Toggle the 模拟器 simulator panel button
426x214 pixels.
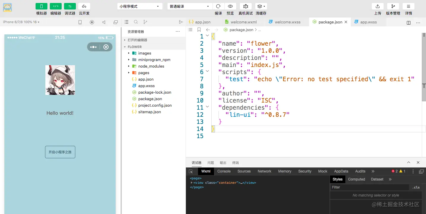[x=42, y=6]
